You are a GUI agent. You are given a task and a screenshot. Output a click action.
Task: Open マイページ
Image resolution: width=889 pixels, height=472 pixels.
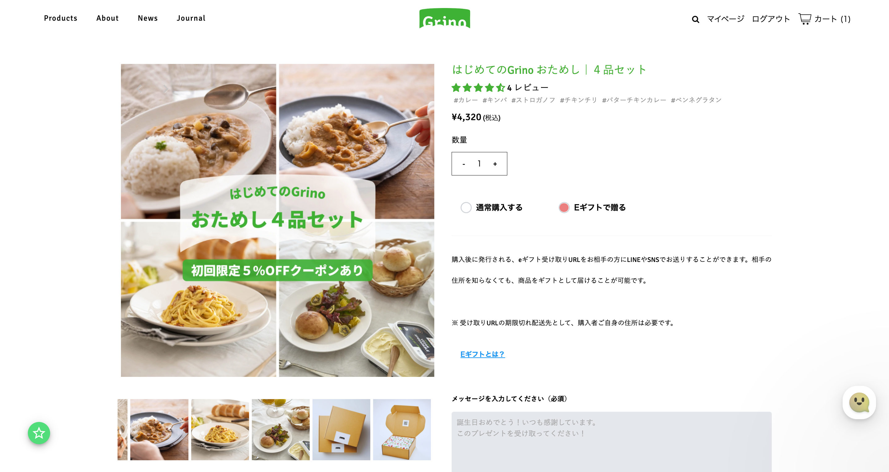[725, 19]
